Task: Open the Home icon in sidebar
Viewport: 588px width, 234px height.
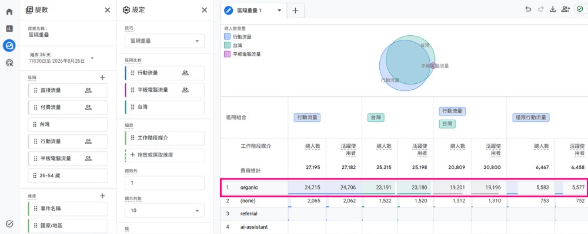Action: pos(9,11)
